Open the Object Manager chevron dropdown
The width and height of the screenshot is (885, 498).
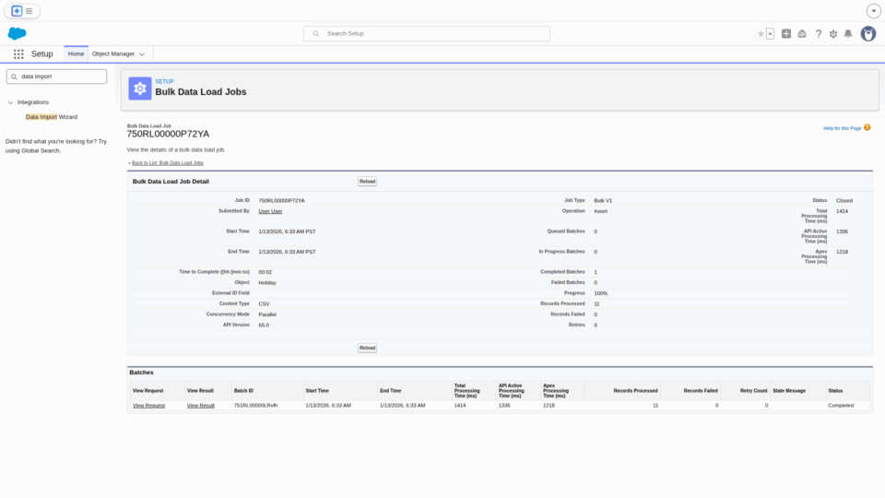(x=142, y=54)
